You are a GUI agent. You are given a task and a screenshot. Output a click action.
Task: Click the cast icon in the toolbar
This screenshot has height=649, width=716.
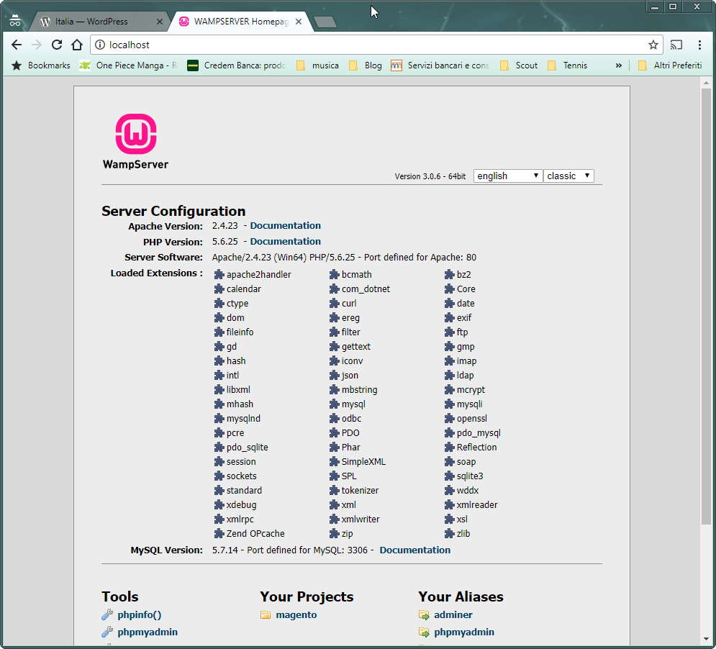click(676, 45)
